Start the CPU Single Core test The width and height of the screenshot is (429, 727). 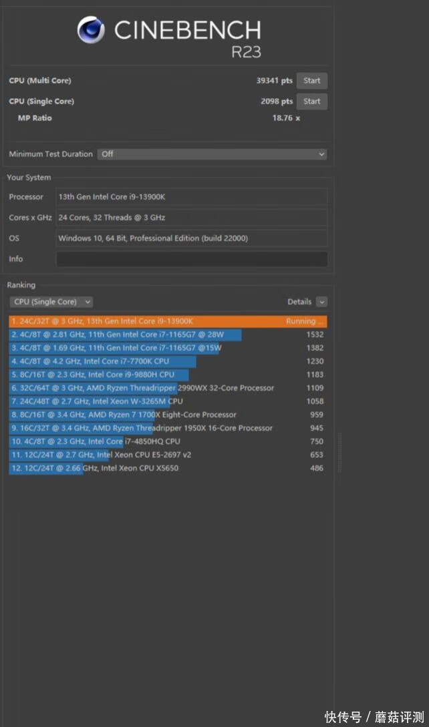(x=311, y=101)
